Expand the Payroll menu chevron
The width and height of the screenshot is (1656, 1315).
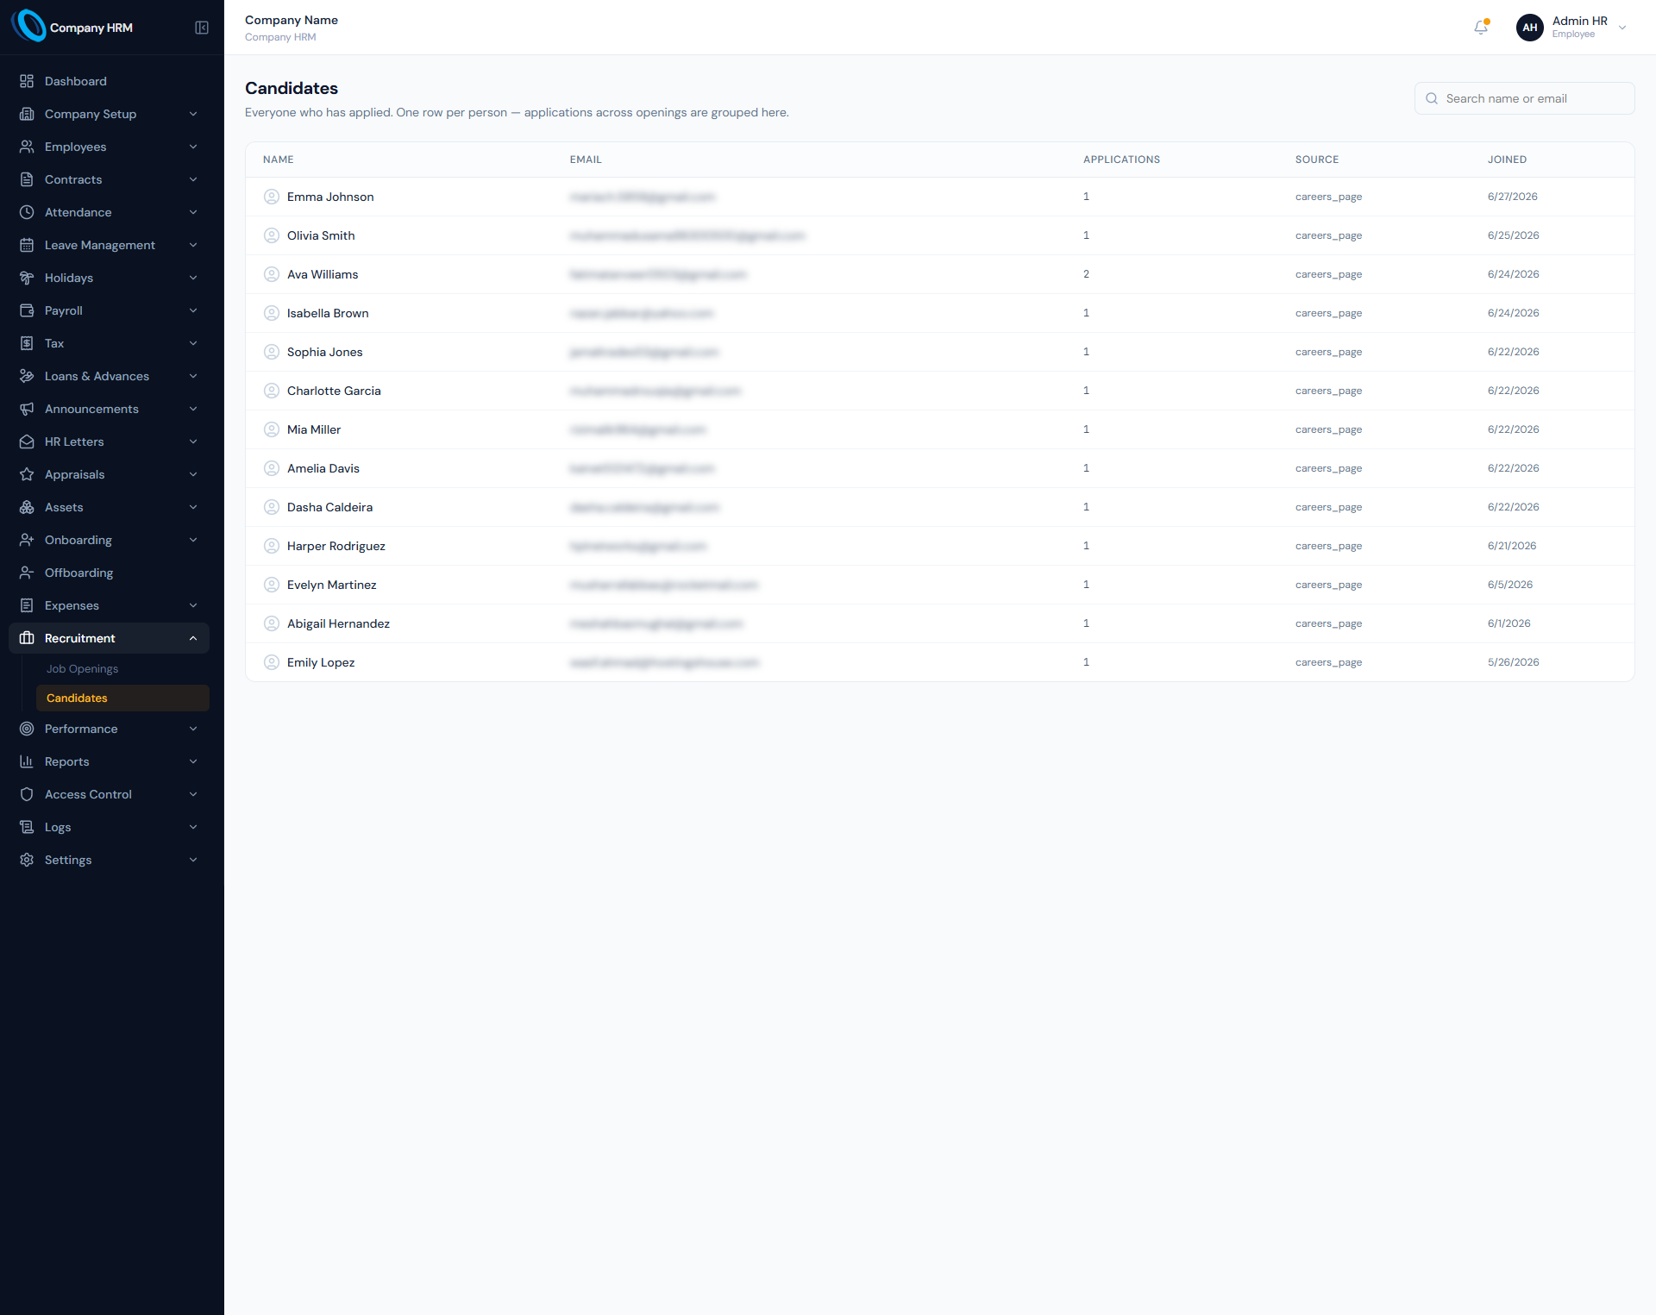[x=193, y=310]
